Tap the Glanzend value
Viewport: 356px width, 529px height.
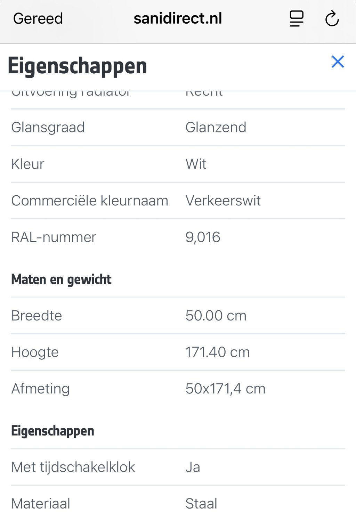pyautogui.click(x=216, y=127)
